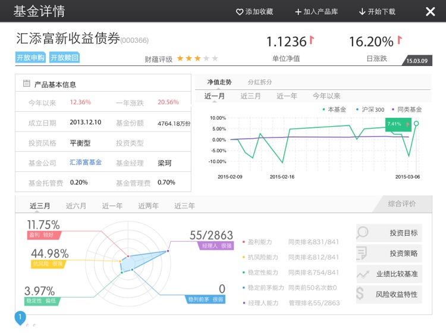The width and height of the screenshot is (446, 335).
Task: Click the 12.36% year-to-date value
Action: click(x=80, y=102)
